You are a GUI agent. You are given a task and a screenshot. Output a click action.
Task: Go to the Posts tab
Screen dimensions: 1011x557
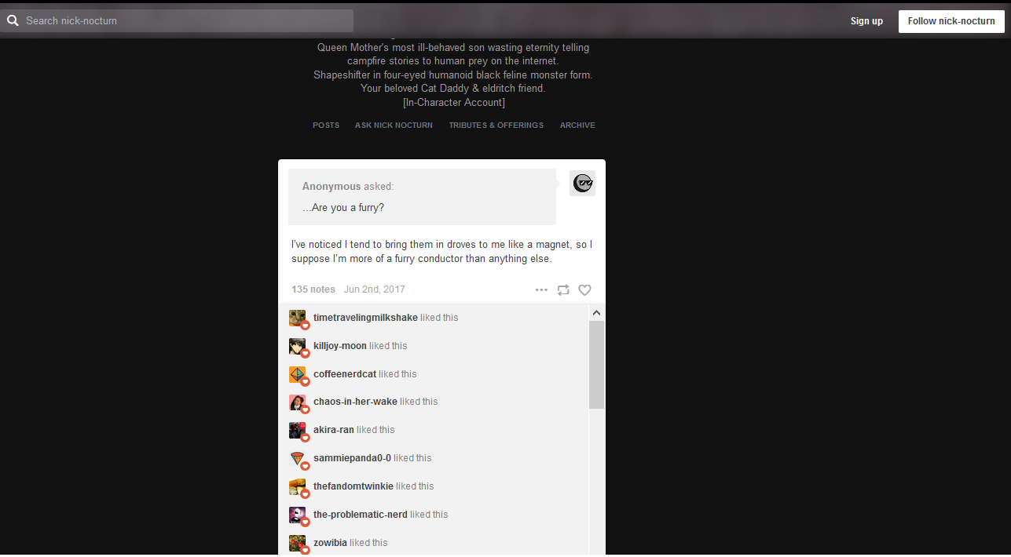point(326,126)
